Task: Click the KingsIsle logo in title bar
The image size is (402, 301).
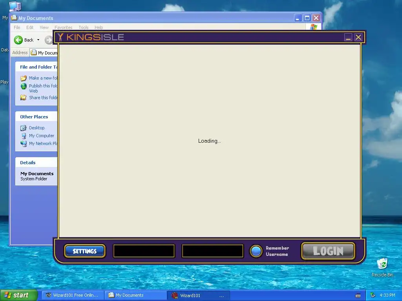Action: pos(91,37)
